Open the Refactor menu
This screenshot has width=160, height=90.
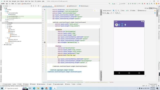pos(22,1)
